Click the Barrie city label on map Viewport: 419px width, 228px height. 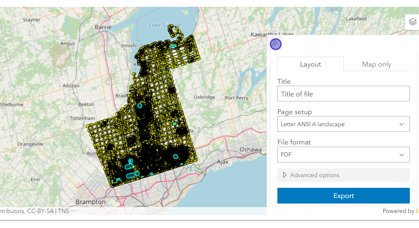point(103,27)
